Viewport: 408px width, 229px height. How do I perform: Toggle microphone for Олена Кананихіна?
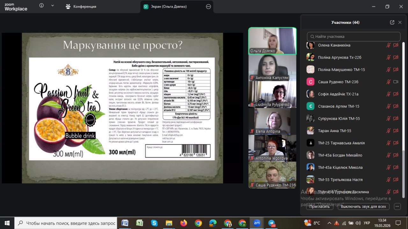[388, 45]
